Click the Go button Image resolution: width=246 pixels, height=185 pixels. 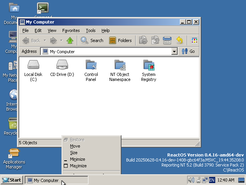pyautogui.click(x=188, y=51)
